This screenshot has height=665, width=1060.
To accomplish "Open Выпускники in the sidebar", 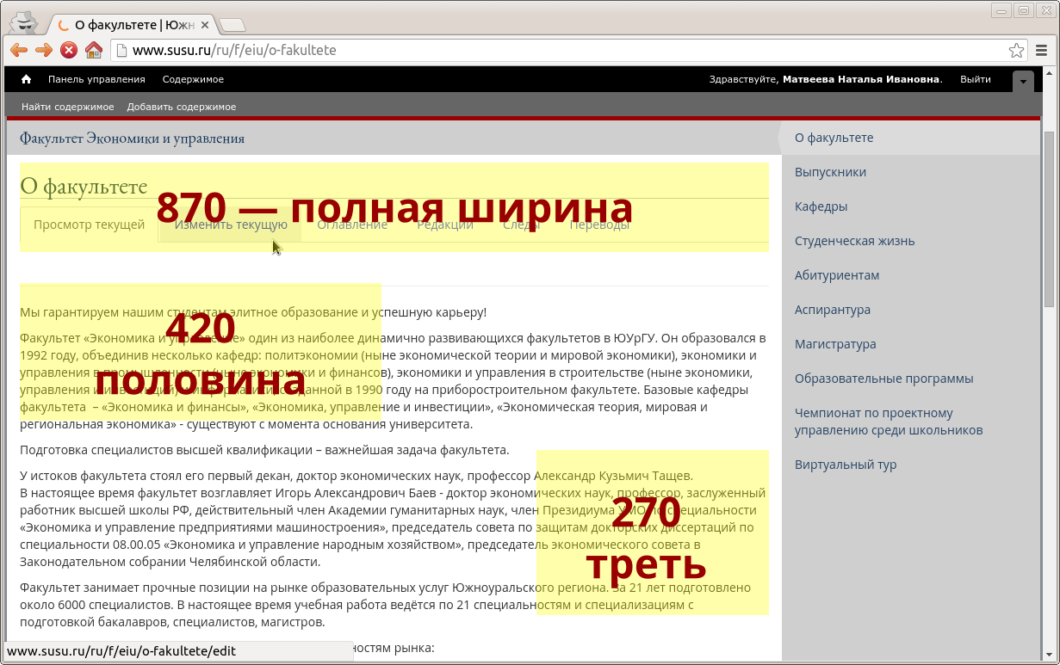I will click(830, 172).
